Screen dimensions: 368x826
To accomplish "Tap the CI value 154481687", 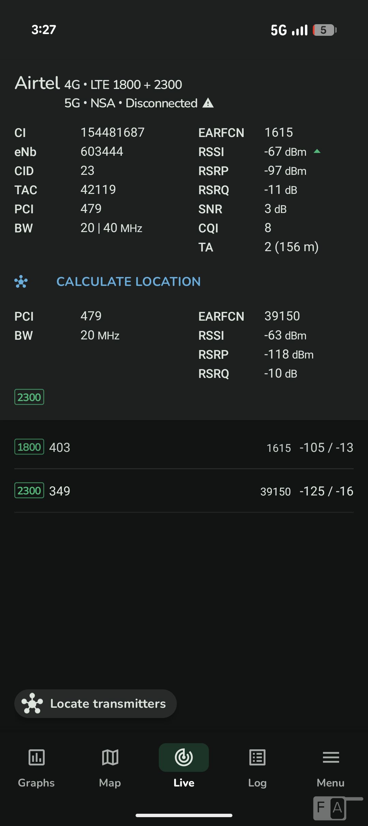I will (112, 132).
